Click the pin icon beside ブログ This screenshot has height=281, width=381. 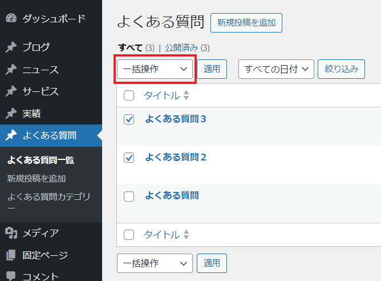(x=11, y=47)
